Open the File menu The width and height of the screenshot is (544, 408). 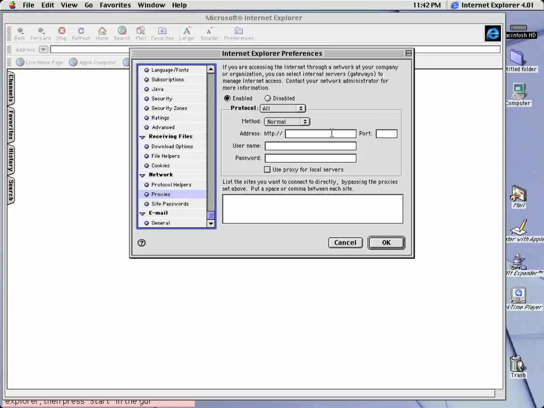pyautogui.click(x=28, y=5)
